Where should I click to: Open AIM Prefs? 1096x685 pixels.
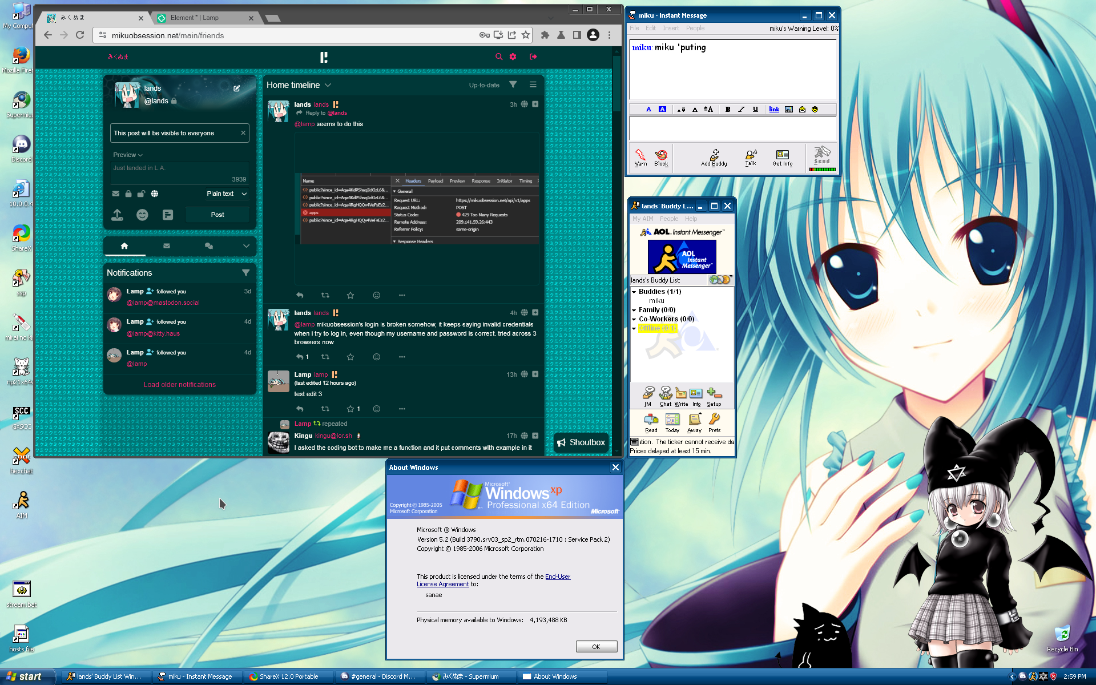click(714, 422)
